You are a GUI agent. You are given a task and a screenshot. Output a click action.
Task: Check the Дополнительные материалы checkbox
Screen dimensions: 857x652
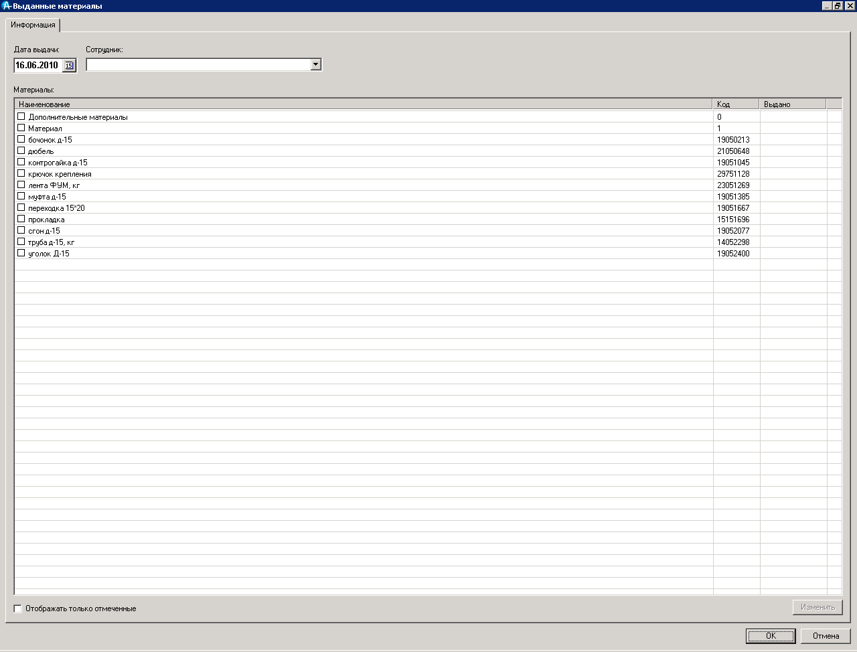(21, 116)
